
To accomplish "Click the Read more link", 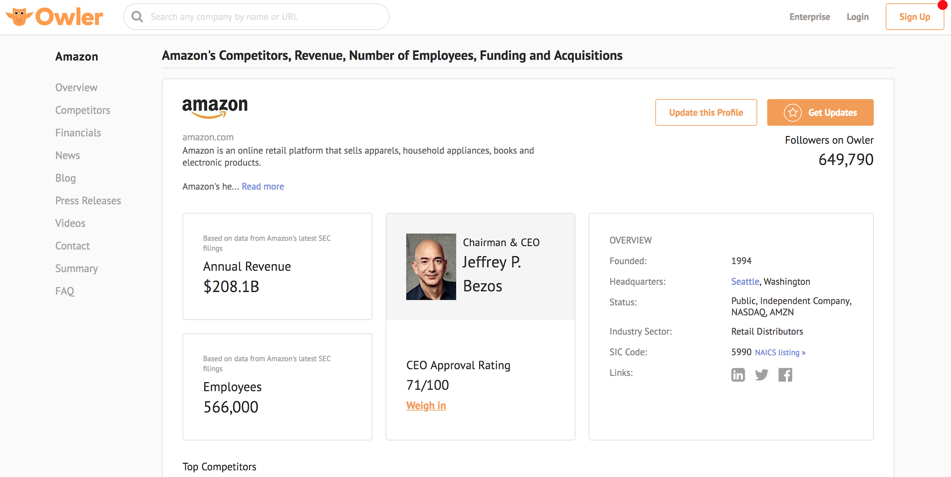I will click(263, 187).
